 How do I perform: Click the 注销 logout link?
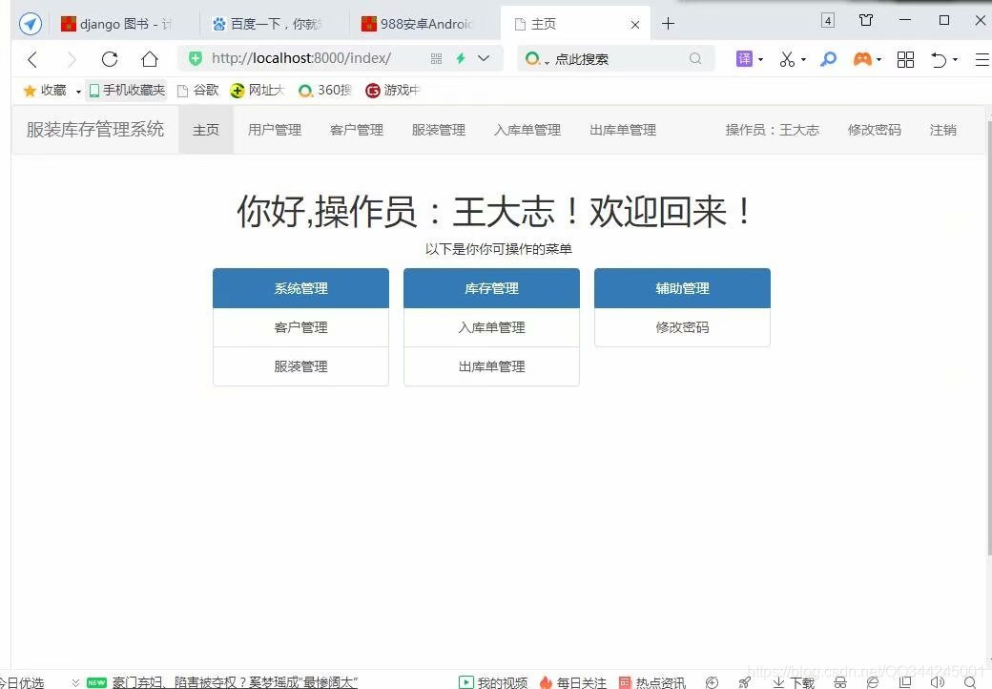point(942,130)
